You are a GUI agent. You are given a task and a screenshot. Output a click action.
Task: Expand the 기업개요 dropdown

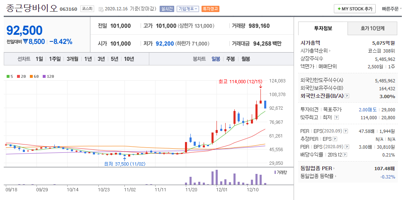tap(188, 9)
